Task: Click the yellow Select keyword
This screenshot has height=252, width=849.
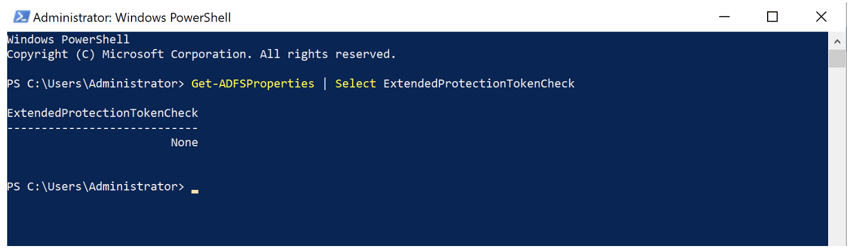Action: pos(355,84)
